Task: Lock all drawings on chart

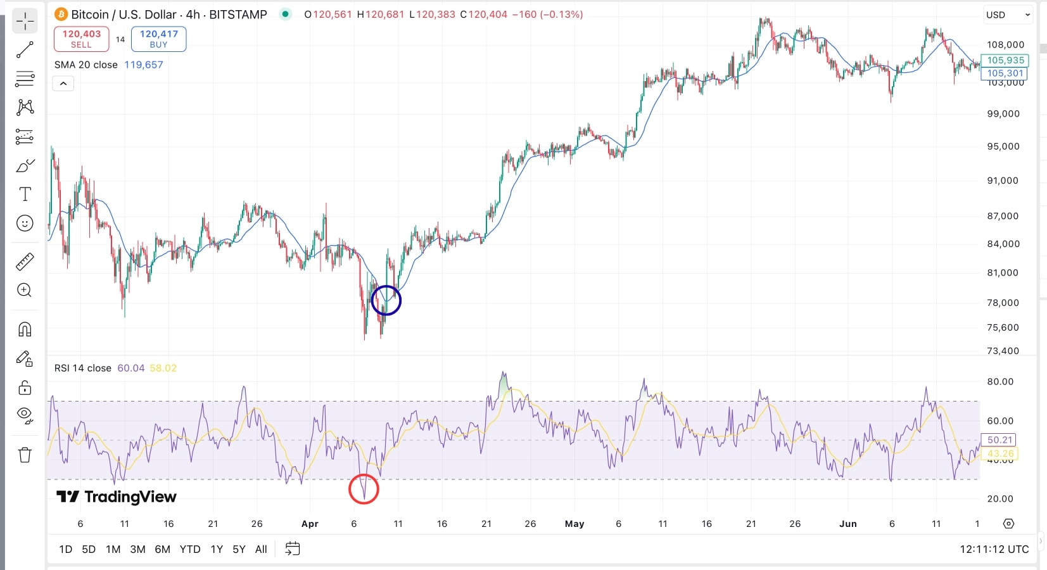Action: (x=25, y=388)
